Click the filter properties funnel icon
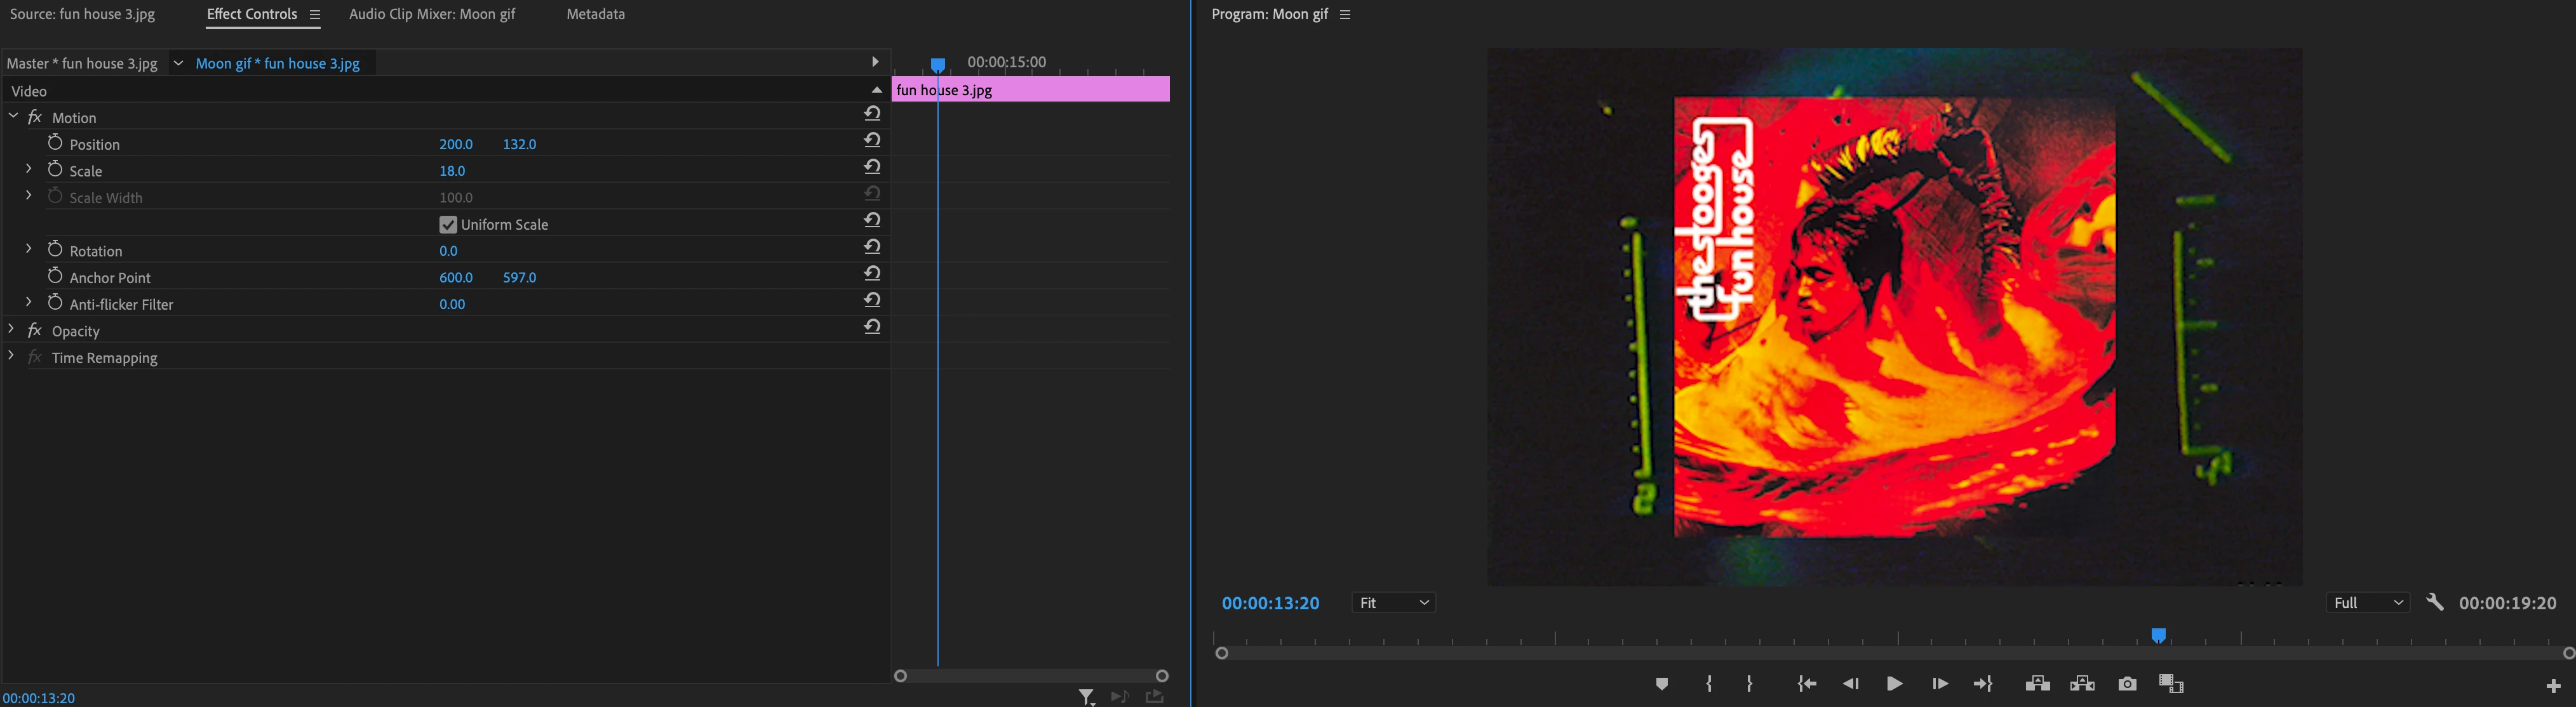Viewport: 2576px width, 707px height. (x=1086, y=696)
